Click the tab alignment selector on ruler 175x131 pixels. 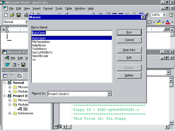(4, 29)
